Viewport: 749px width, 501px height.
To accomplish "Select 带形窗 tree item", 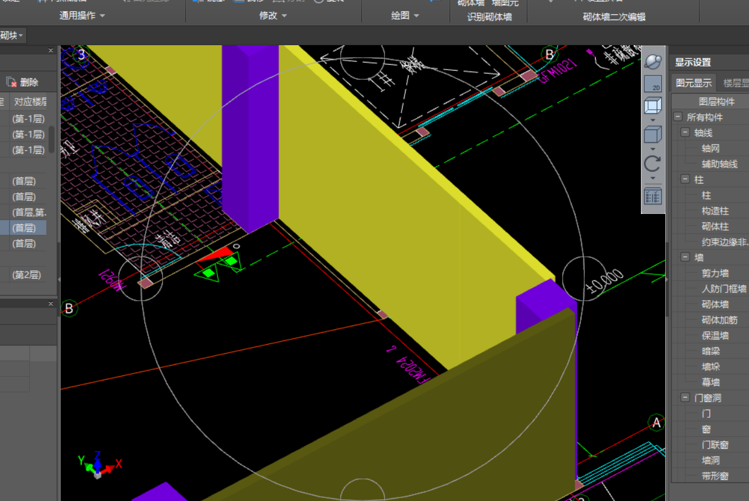I will 715,475.
